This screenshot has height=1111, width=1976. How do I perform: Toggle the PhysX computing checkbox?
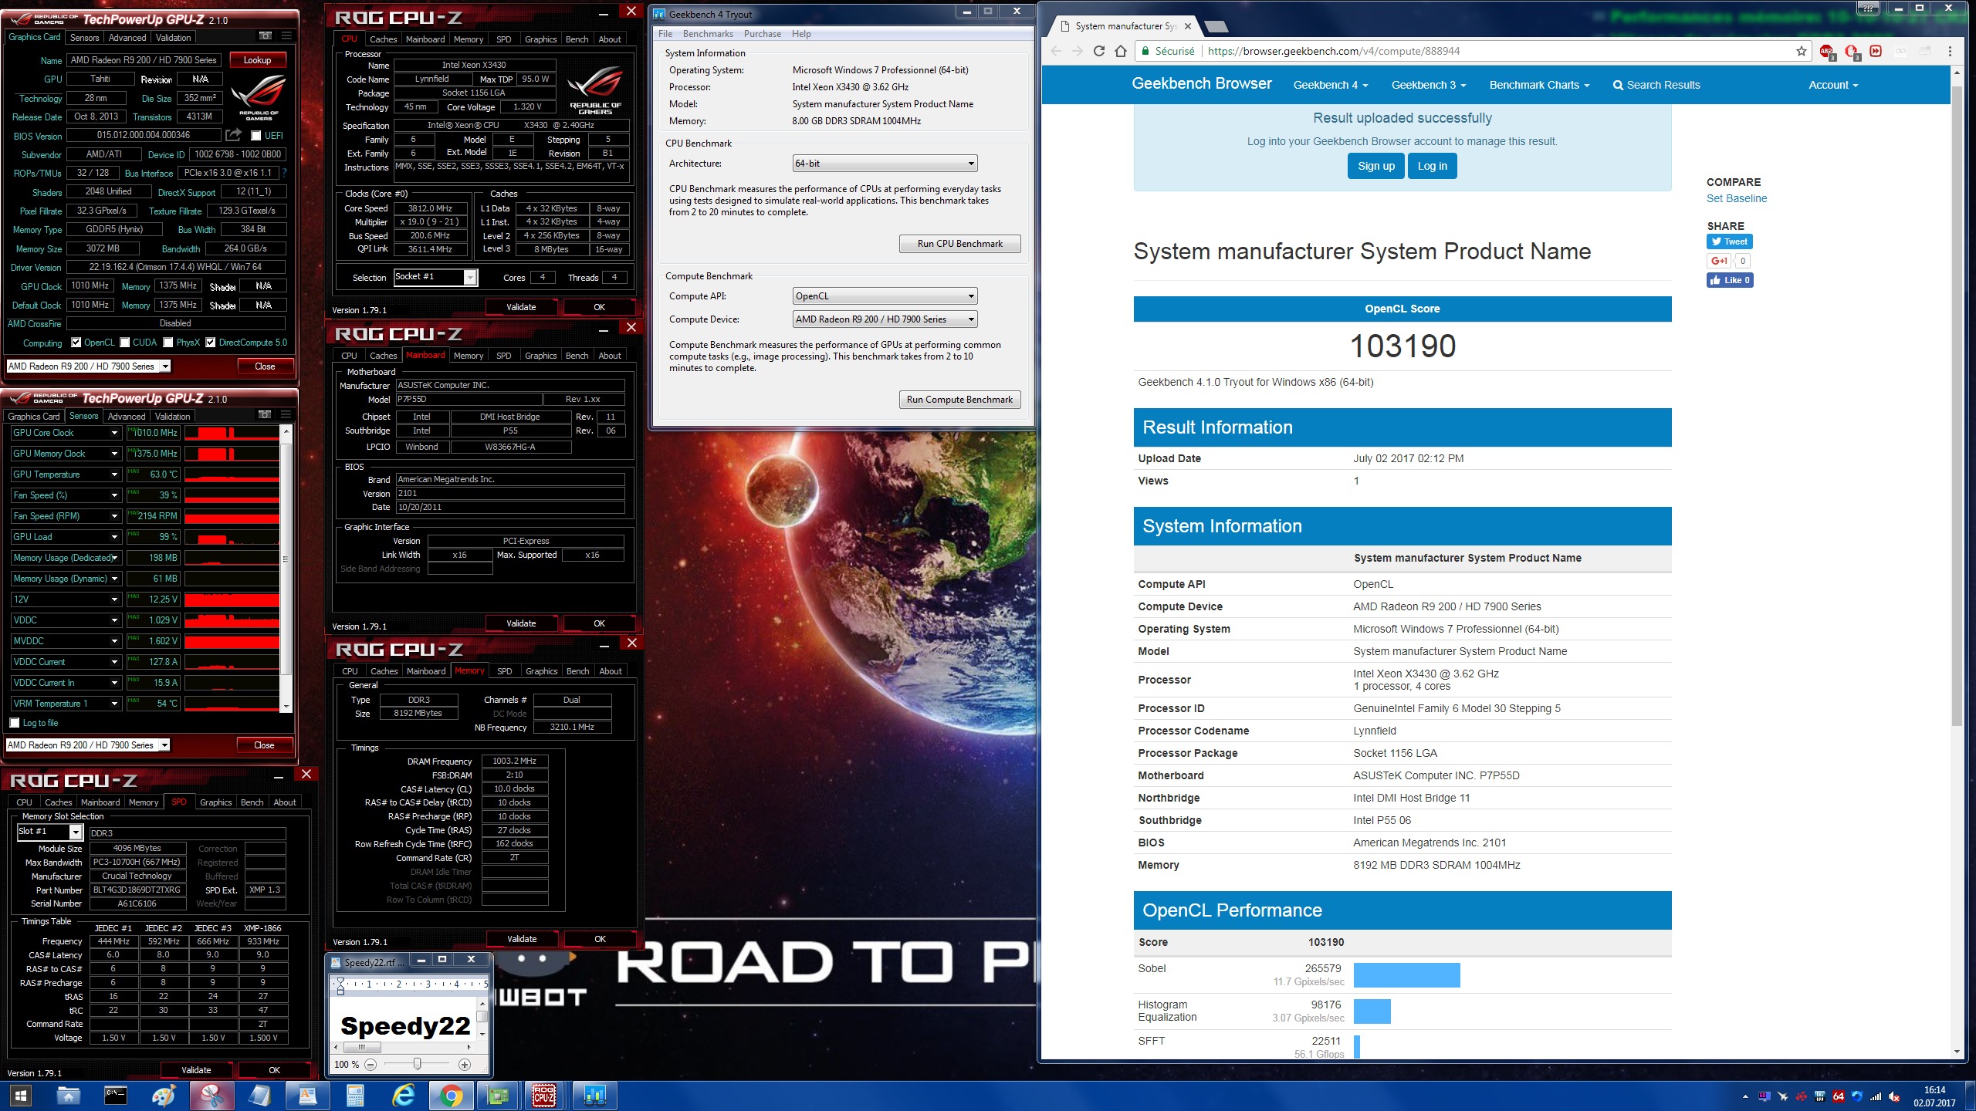[167, 343]
